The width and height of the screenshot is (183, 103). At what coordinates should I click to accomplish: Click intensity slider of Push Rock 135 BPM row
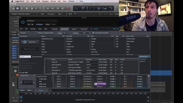[92, 68]
